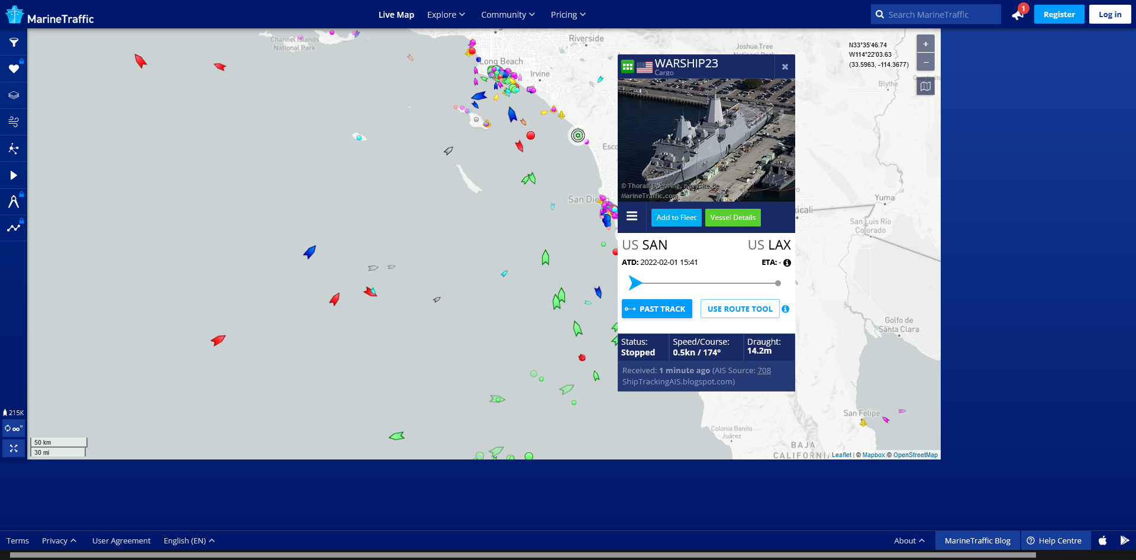Open the map layers panel
Viewport: 1136px width, 560px height.
coord(14,95)
